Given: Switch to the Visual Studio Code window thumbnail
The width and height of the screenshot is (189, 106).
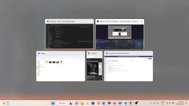Looking at the screenshot, I should 69,34.
